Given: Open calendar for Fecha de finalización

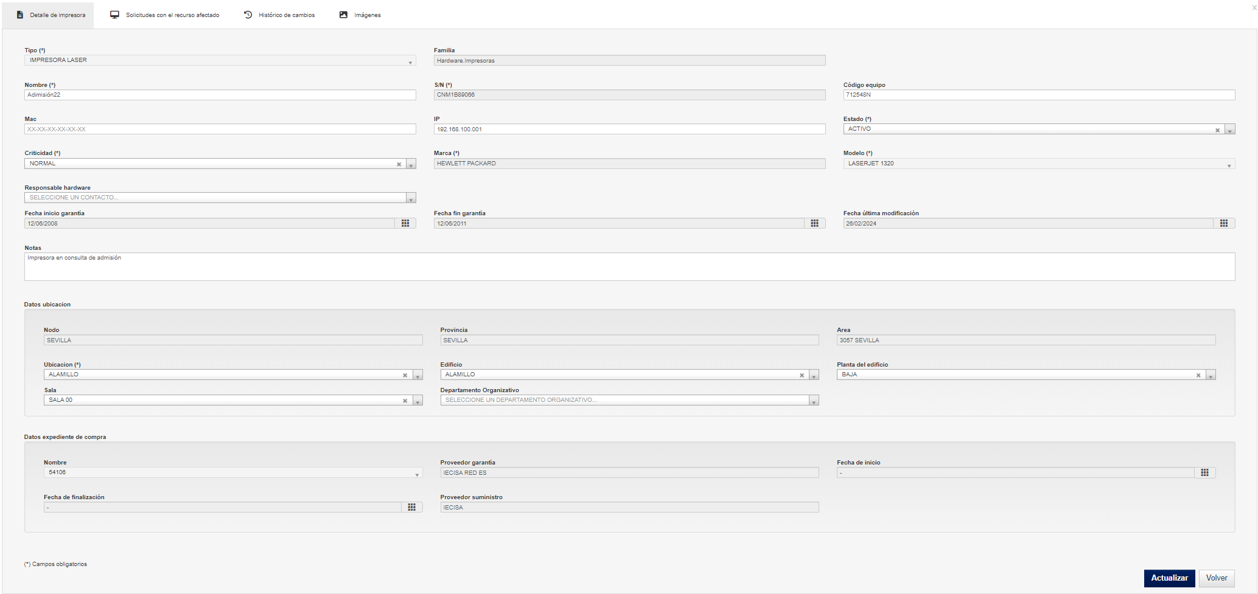Looking at the screenshot, I should (x=411, y=508).
